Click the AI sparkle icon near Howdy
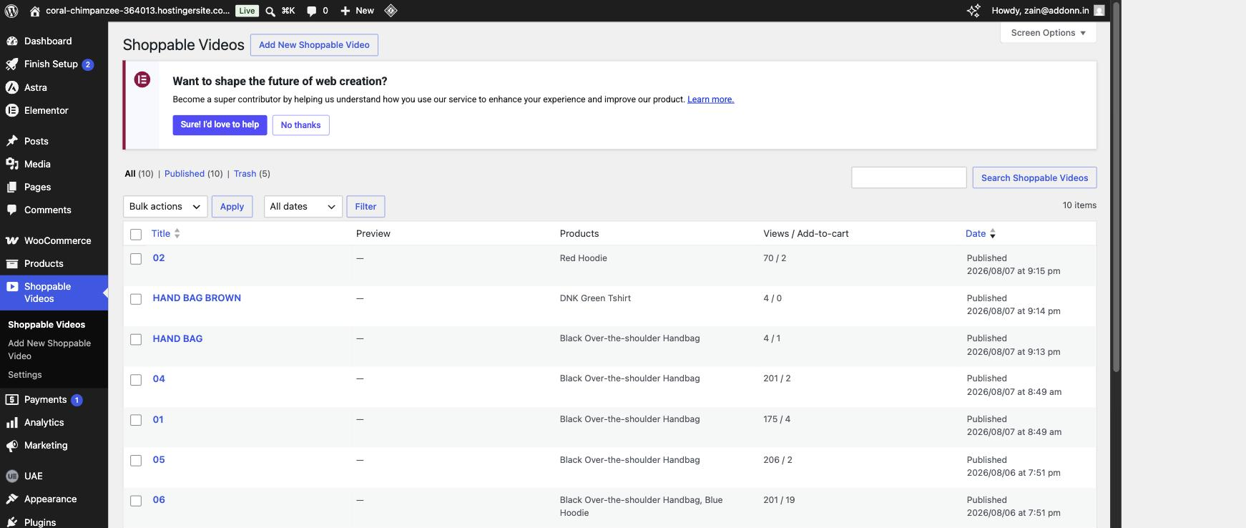The height and width of the screenshot is (528, 1246). (x=973, y=11)
